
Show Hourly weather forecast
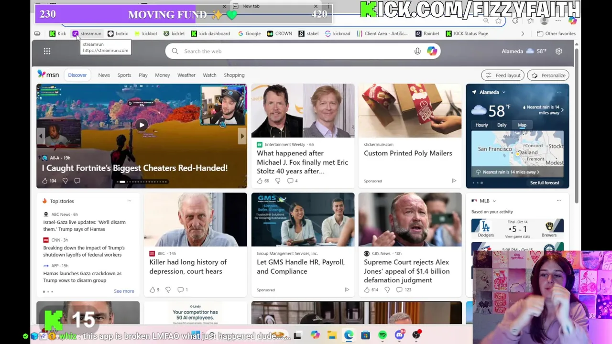[481, 125]
